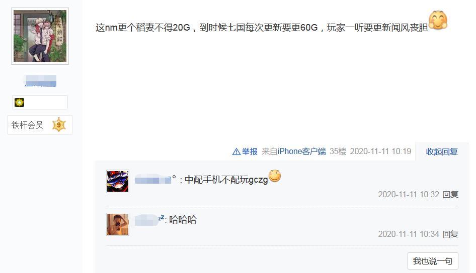Click the 哈哈哈 reply text
The height and width of the screenshot is (273, 476).
[x=183, y=220]
